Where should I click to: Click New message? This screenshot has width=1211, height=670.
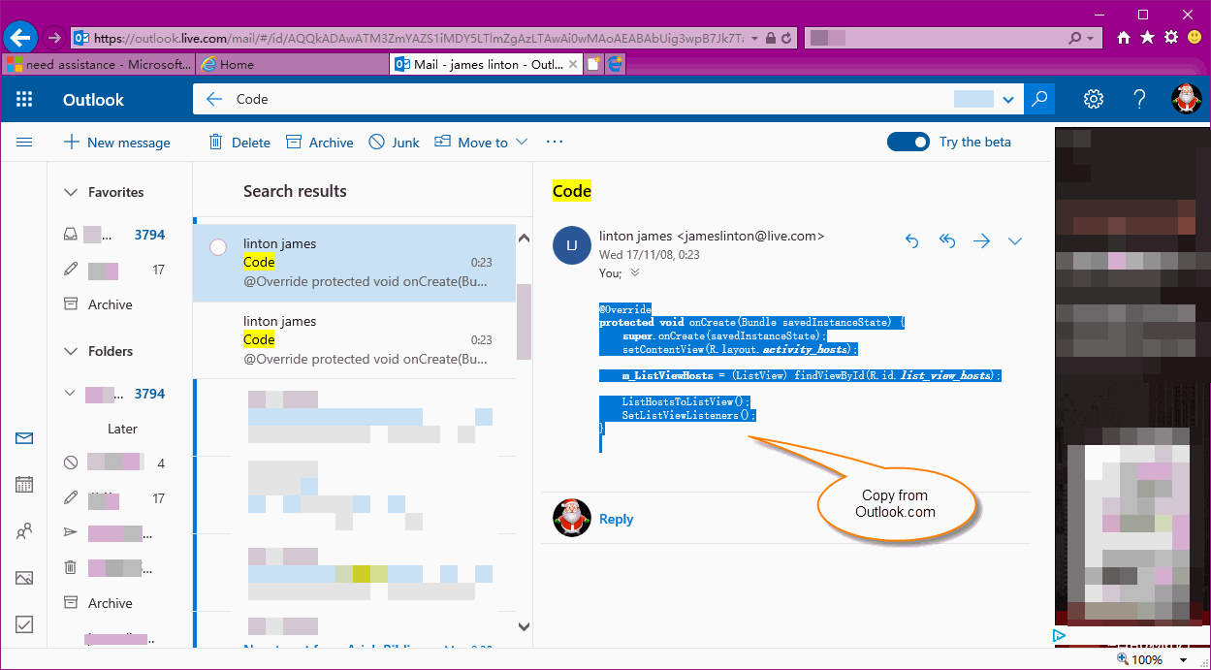tap(116, 143)
